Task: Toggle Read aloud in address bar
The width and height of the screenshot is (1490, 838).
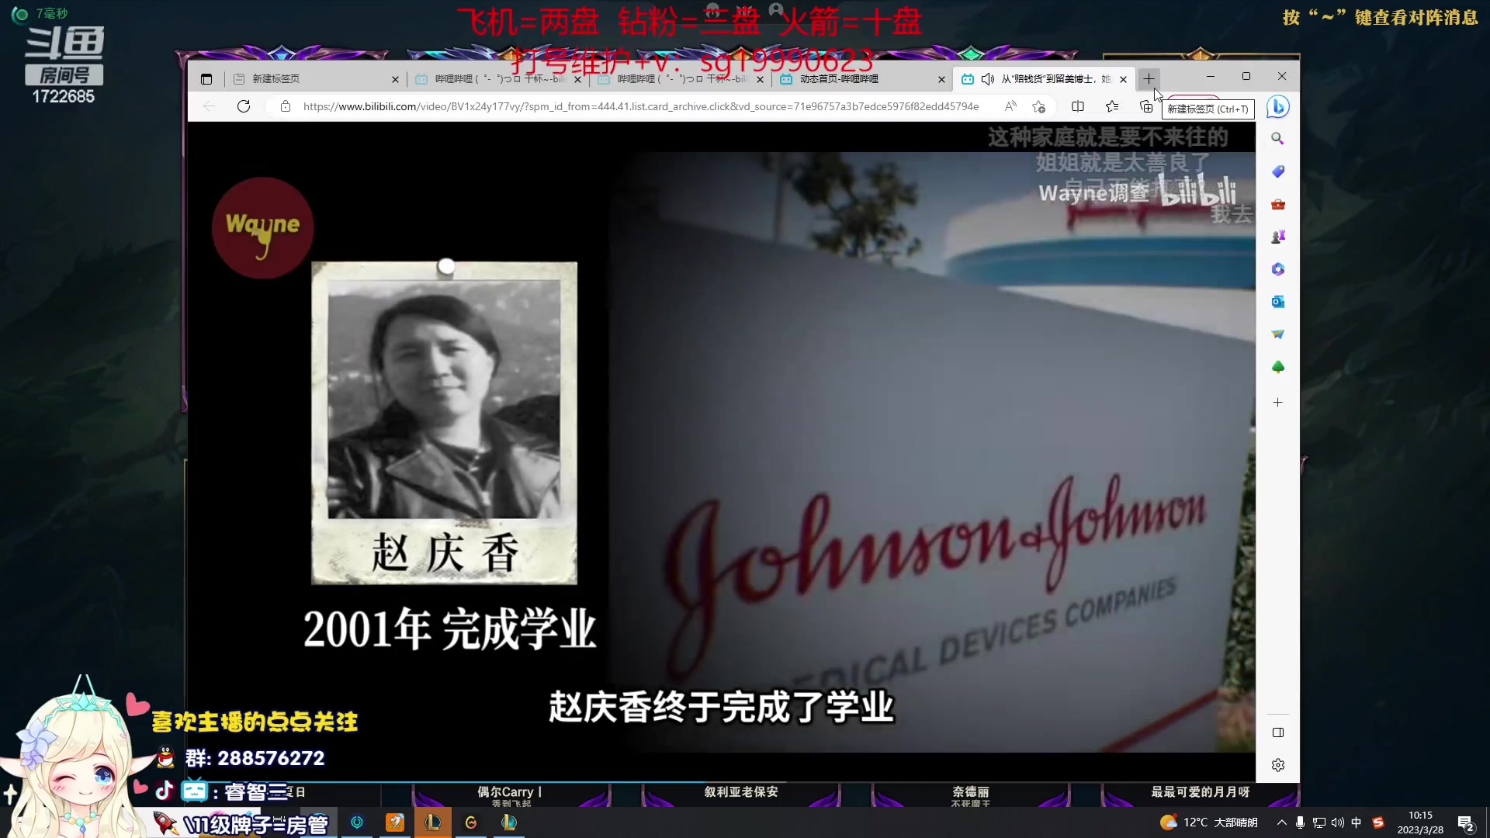Action: point(1010,106)
